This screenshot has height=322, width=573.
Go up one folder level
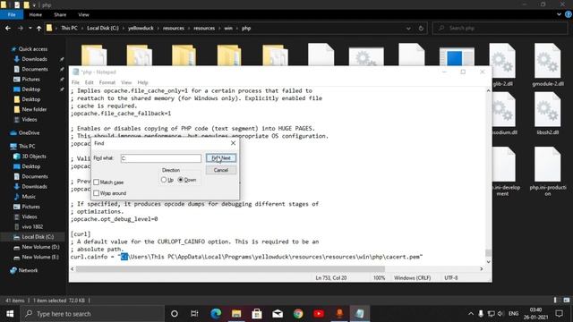pyautogui.click(x=38, y=28)
